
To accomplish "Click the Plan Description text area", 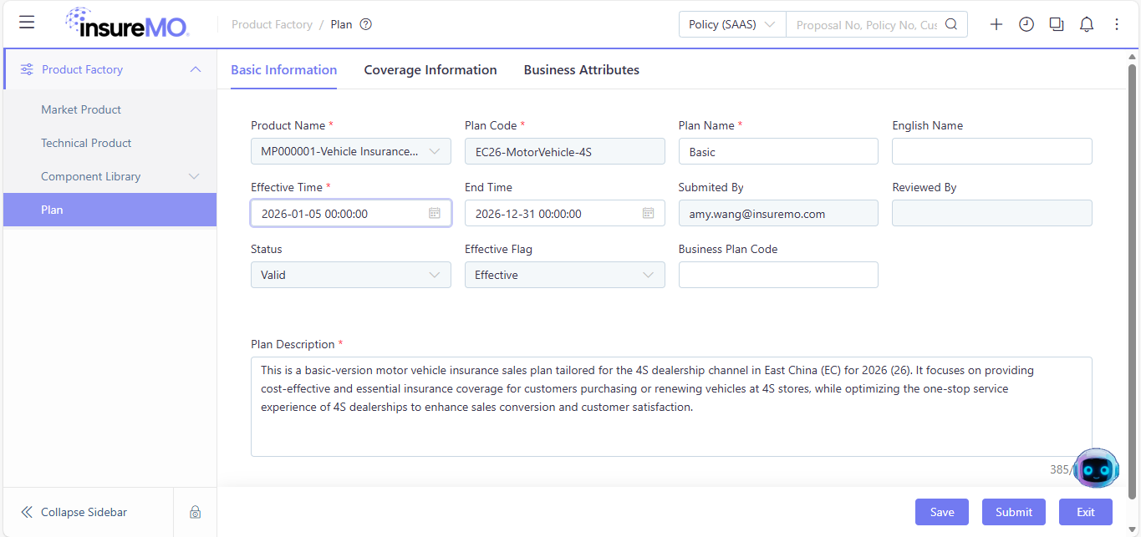I will (x=671, y=407).
